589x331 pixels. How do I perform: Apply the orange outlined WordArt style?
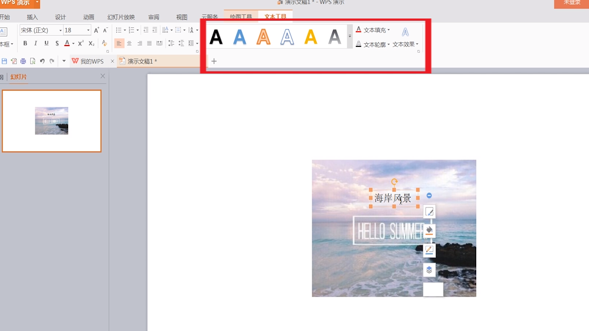tap(263, 37)
